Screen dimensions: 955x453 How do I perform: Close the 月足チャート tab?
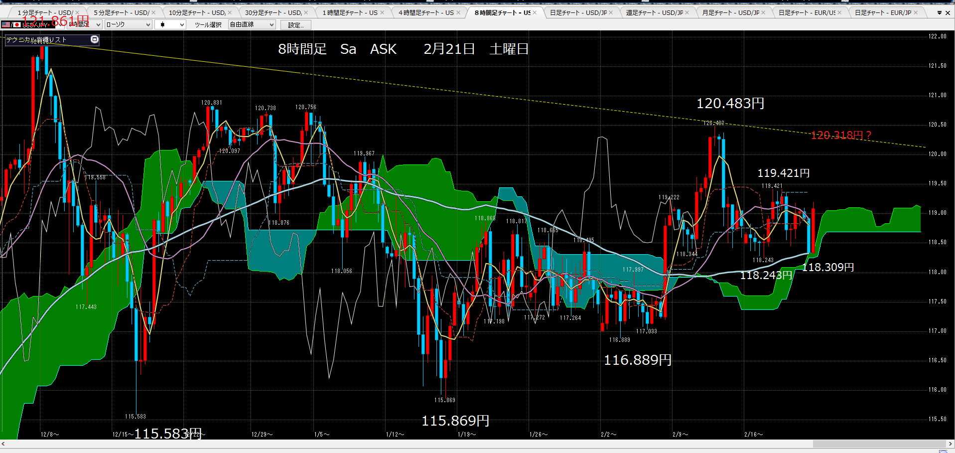763,13
